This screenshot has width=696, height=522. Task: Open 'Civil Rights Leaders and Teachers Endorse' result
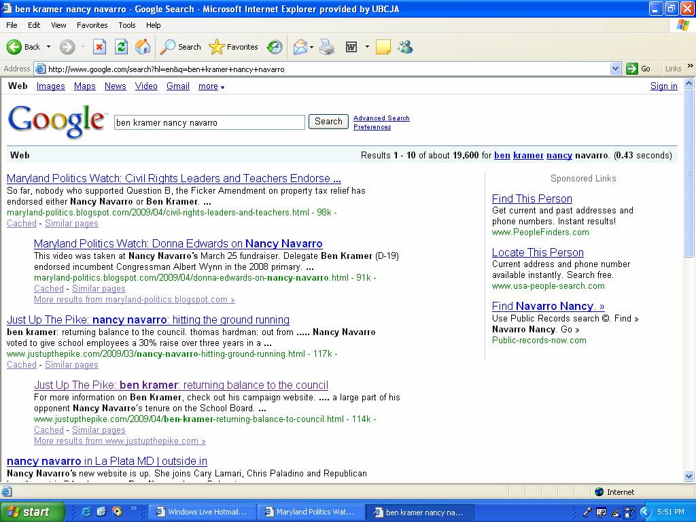[x=173, y=179]
